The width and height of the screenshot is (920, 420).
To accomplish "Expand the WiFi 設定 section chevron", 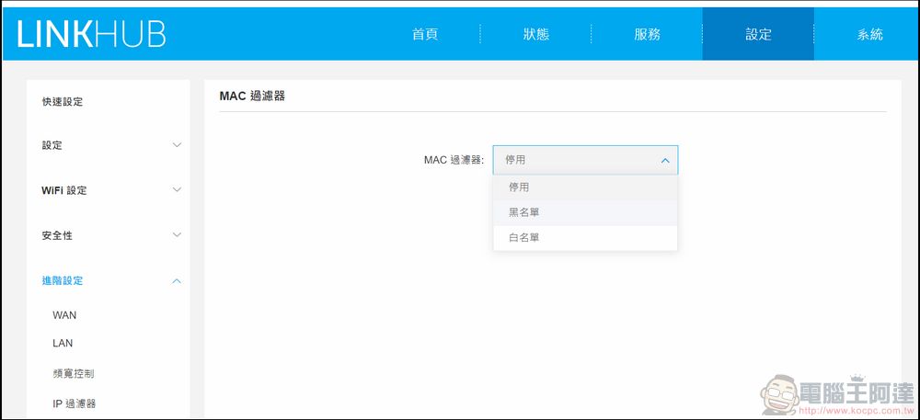I will pyautogui.click(x=178, y=190).
